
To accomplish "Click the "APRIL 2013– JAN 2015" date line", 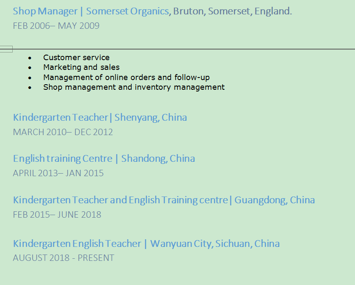I will [x=58, y=173].
